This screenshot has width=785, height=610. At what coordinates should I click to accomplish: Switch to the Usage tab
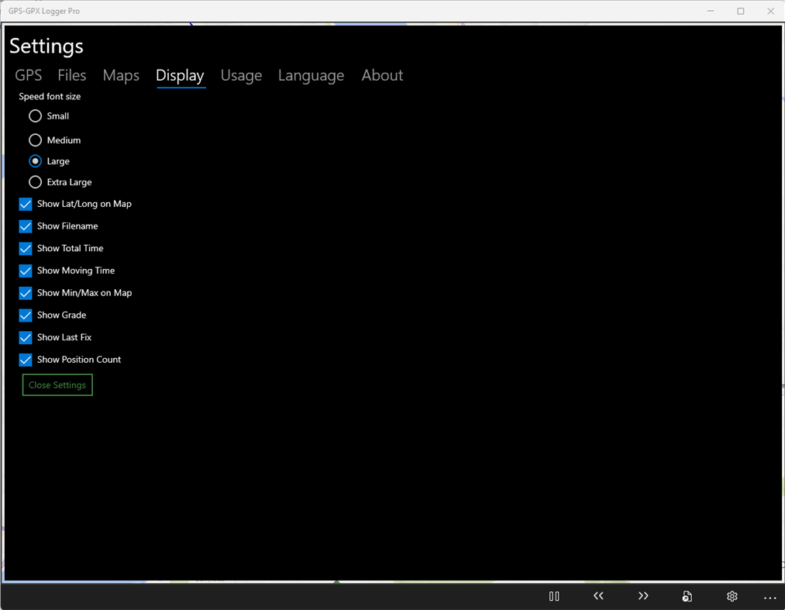pos(241,75)
